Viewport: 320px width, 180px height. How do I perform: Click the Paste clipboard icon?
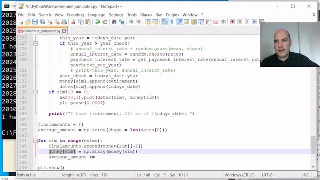click(x=88, y=22)
